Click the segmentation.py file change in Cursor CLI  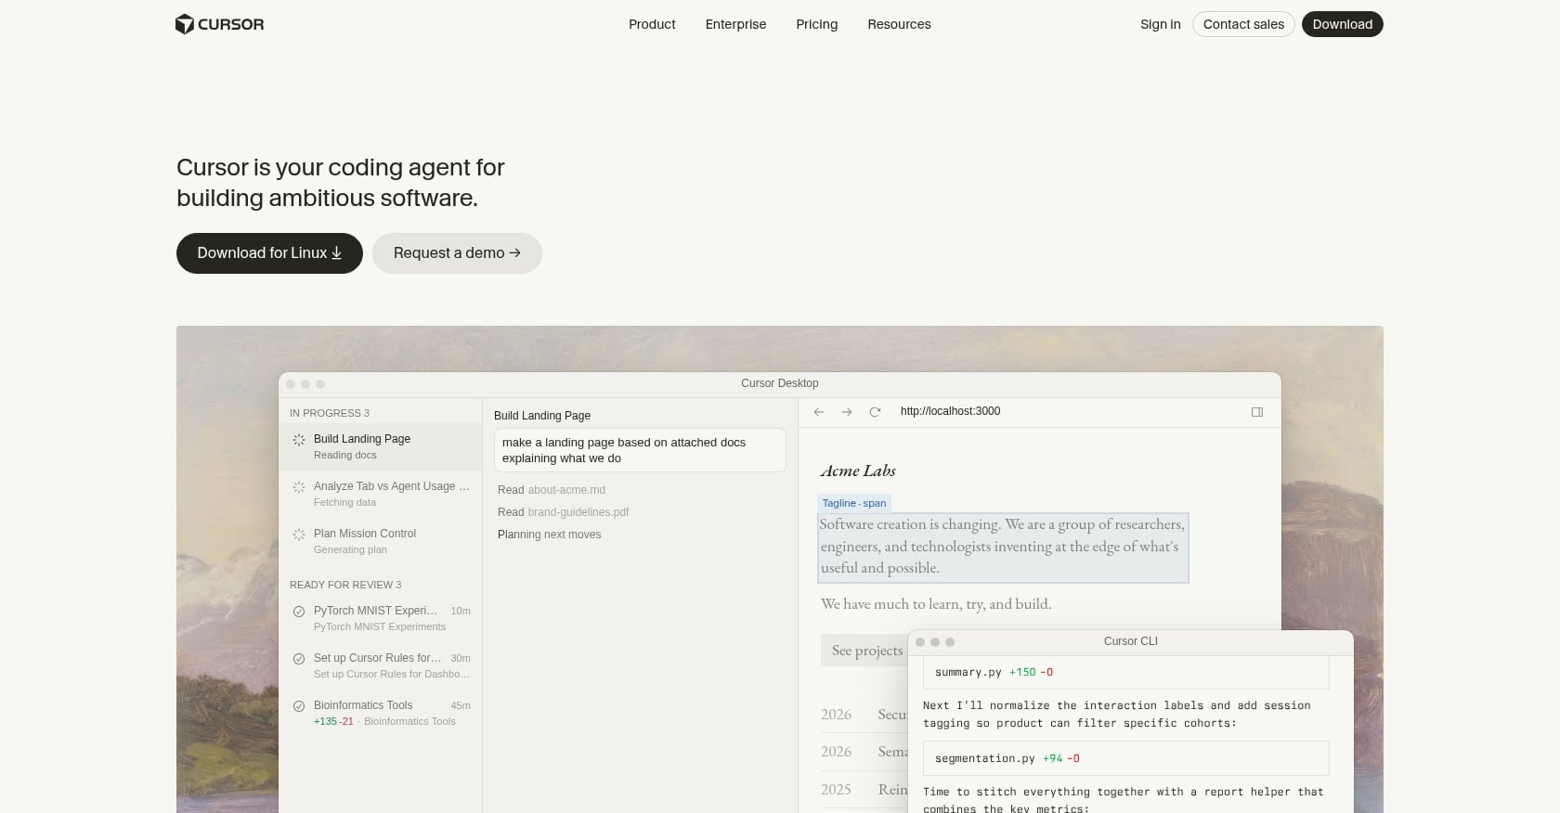click(x=1125, y=758)
